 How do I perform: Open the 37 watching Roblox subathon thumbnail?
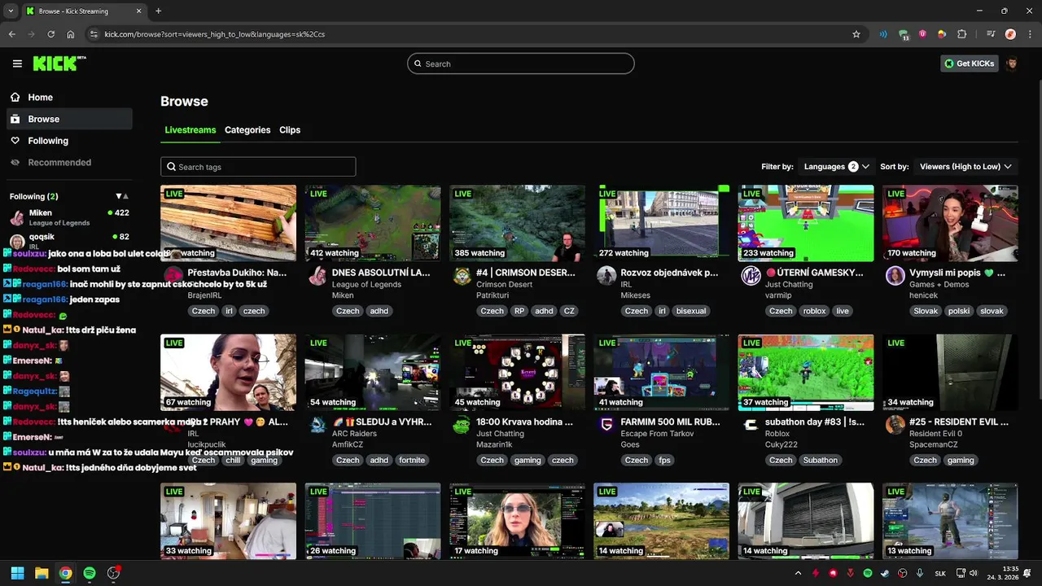pos(806,372)
